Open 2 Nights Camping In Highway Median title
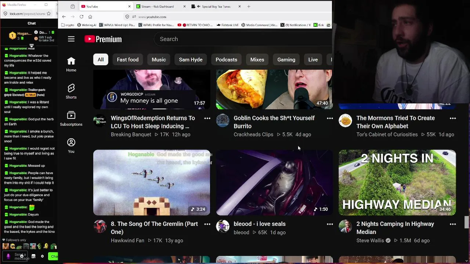The width and height of the screenshot is (470, 264). pos(395,228)
